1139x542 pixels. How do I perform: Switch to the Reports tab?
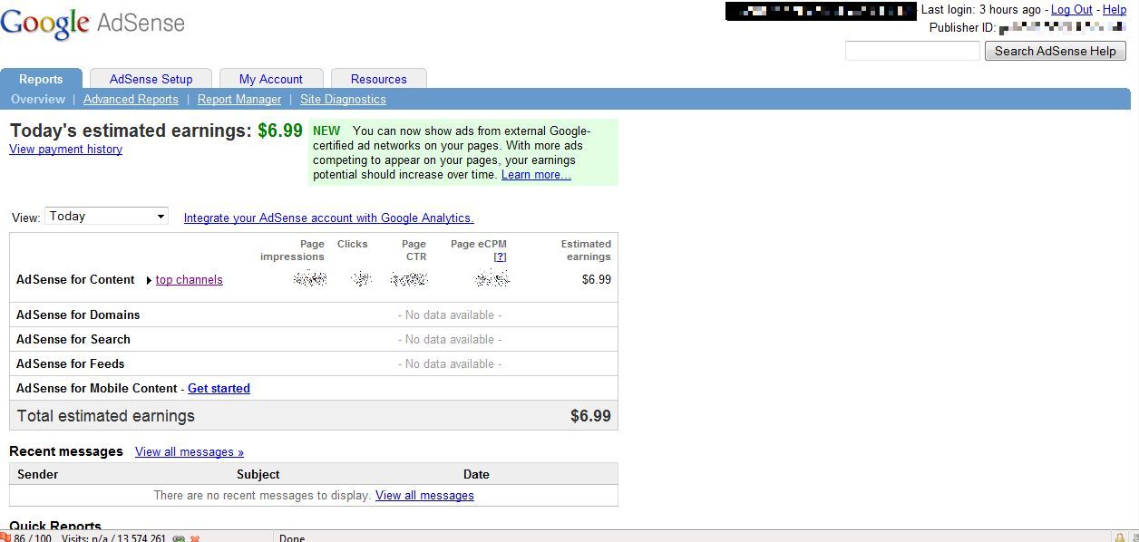[41, 79]
